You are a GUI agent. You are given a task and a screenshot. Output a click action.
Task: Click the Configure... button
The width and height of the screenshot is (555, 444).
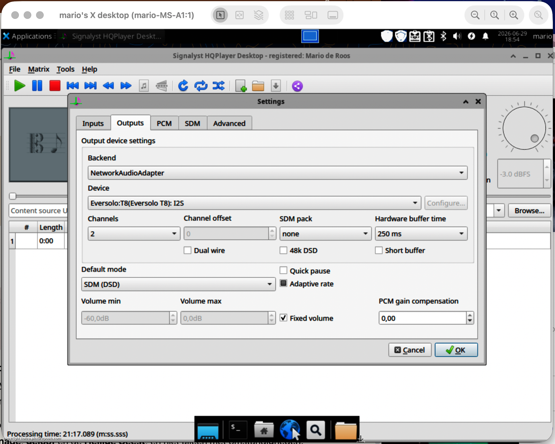click(446, 203)
